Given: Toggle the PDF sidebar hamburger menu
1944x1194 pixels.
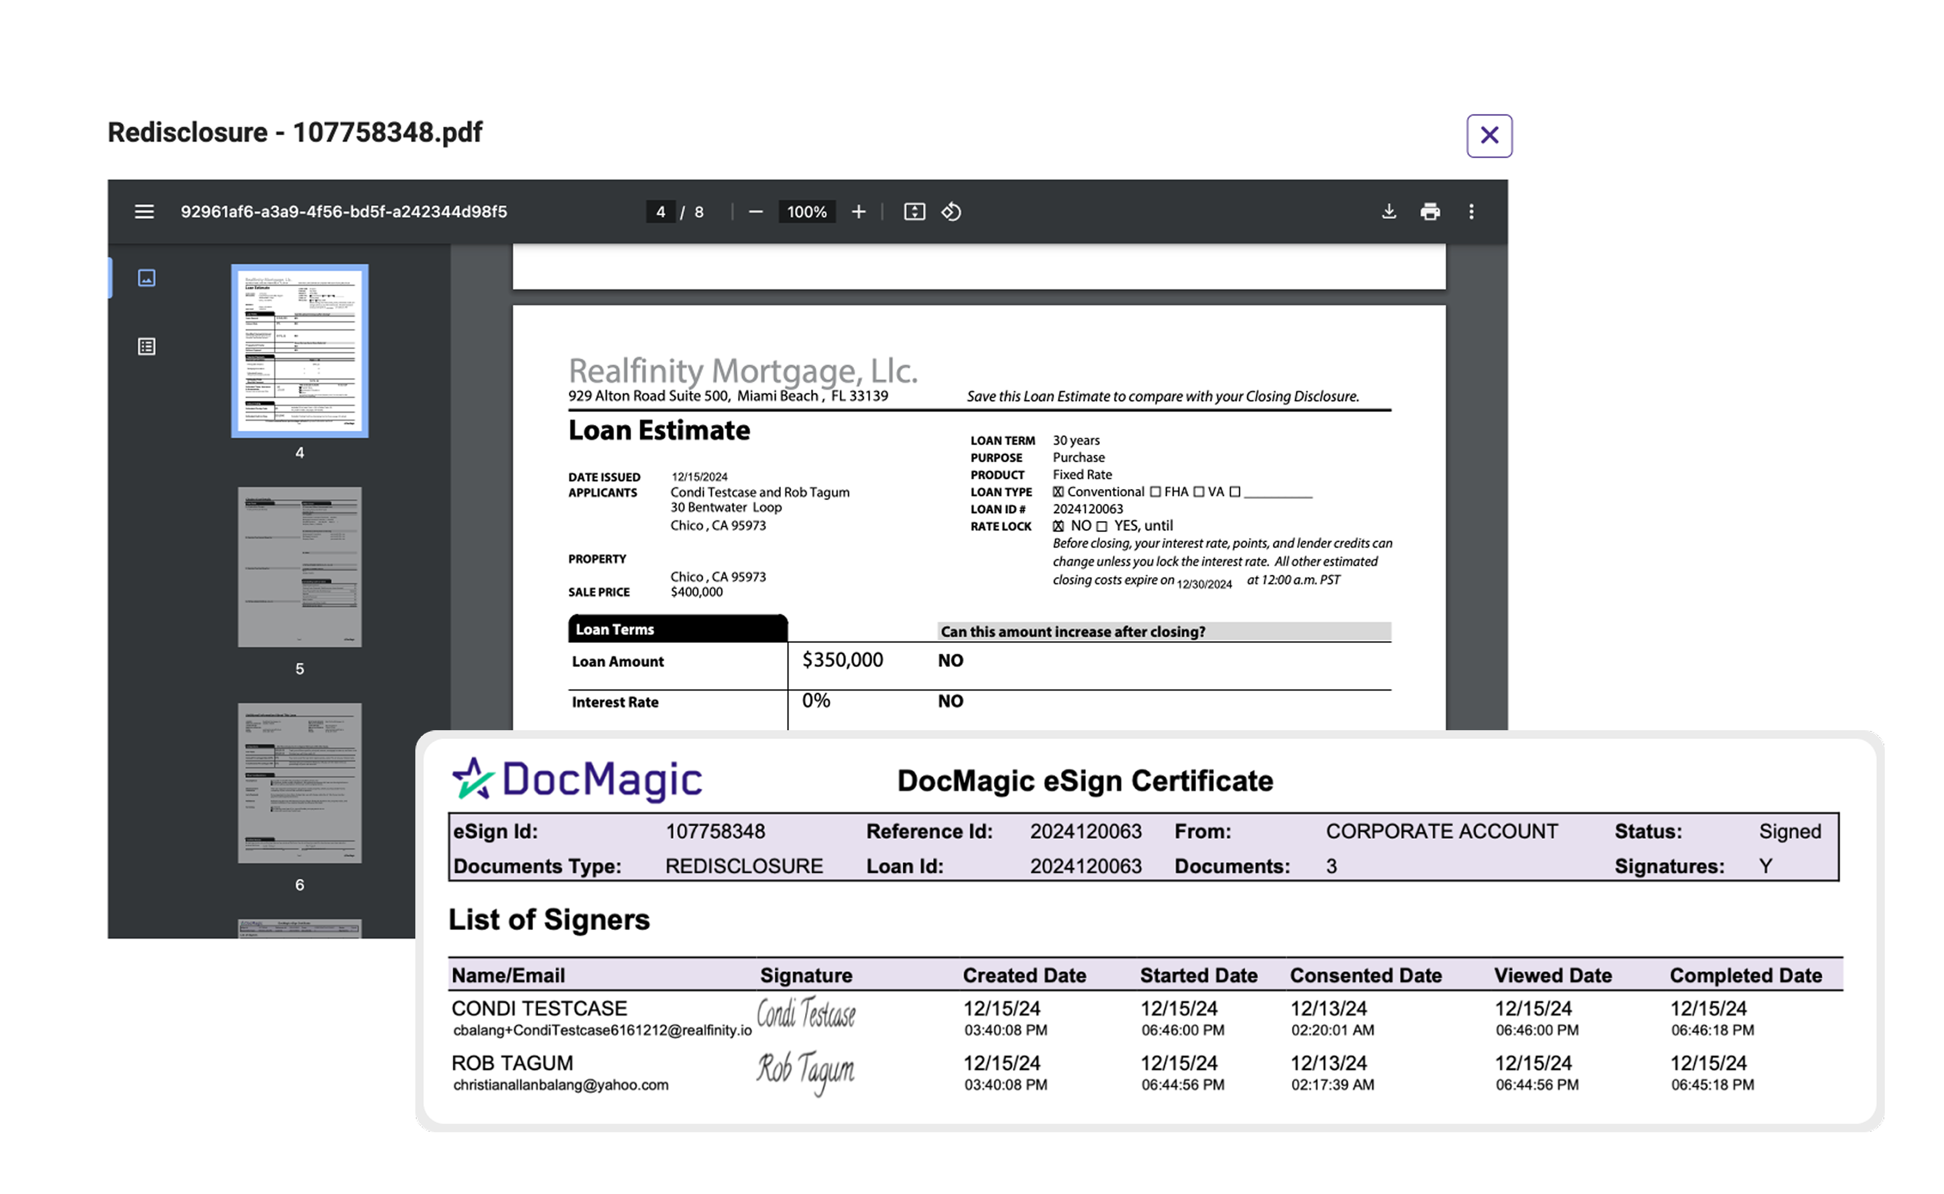Looking at the screenshot, I should (x=144, y=212).
